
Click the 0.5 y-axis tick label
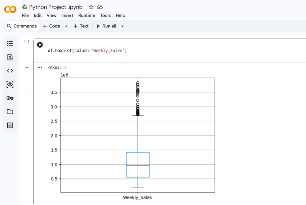click(x=54, y=179)
